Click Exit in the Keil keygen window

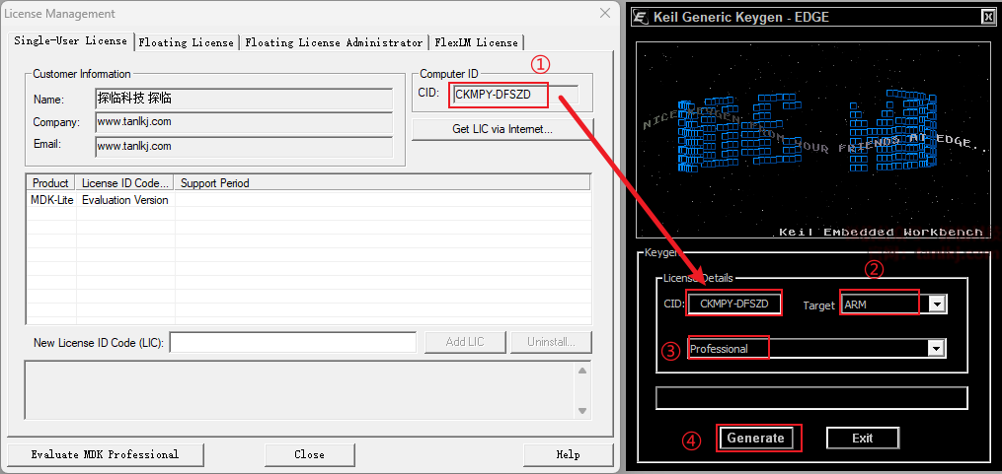863,438
